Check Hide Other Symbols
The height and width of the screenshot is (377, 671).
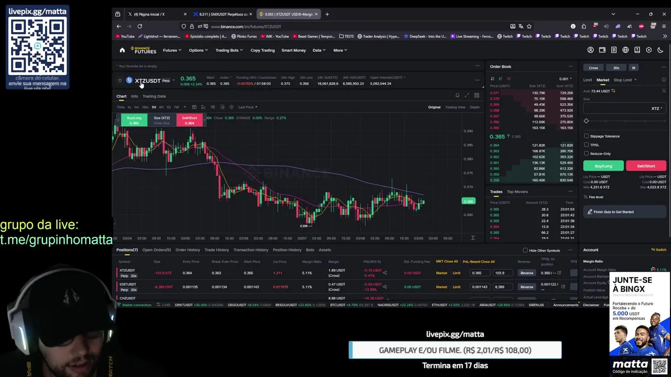(525, 250)
